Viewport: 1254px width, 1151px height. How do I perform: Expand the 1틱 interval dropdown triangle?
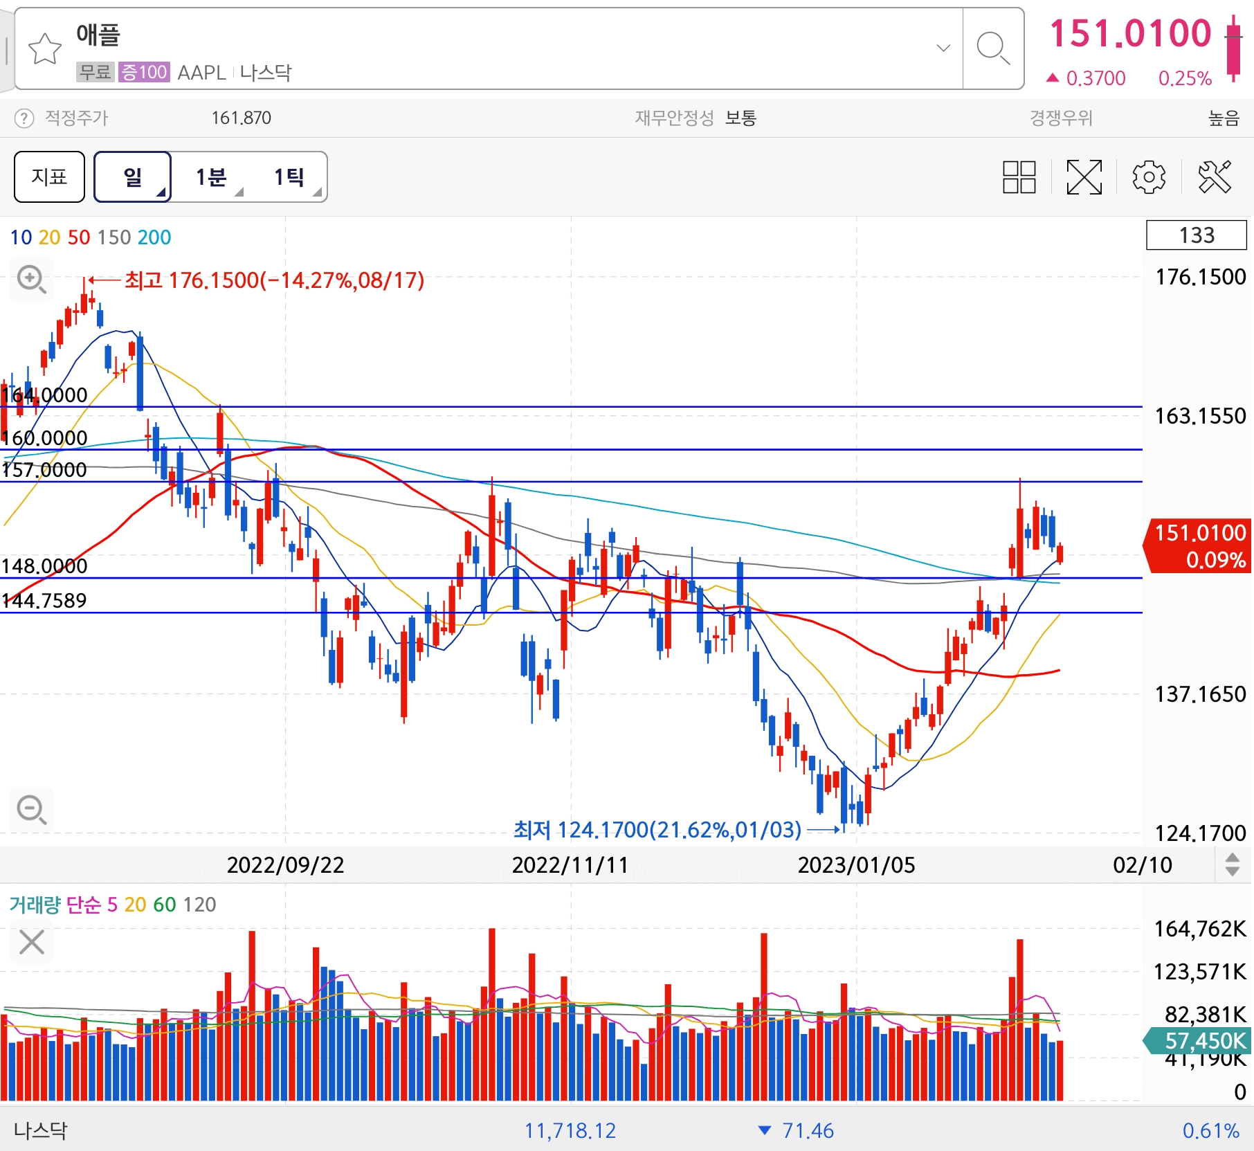tap(317, 192)
